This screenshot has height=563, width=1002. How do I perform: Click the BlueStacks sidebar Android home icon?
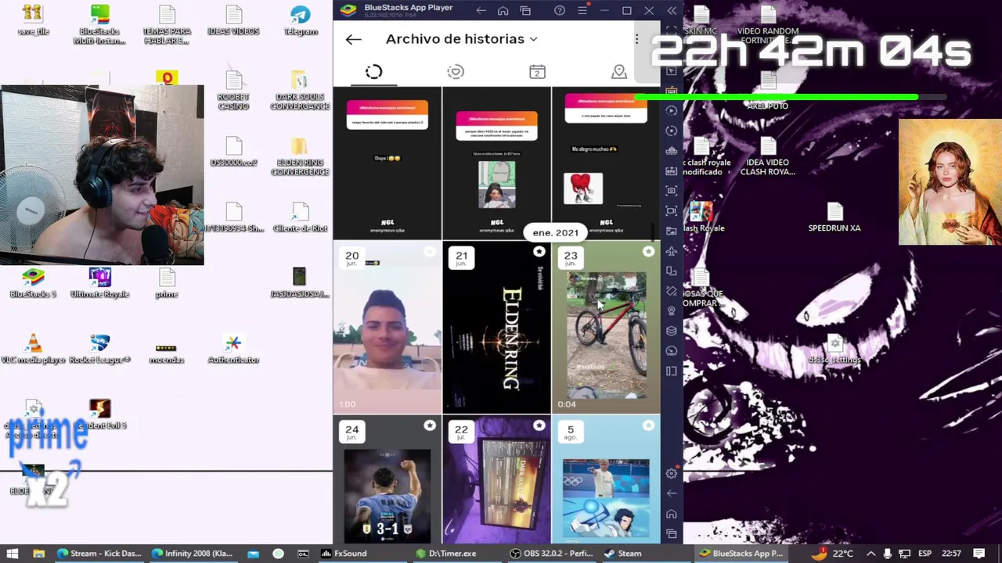[x=672, y=514]
